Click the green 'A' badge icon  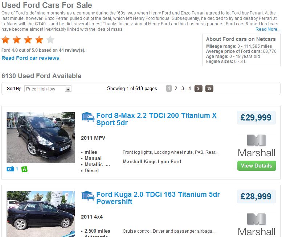point(24,169)
